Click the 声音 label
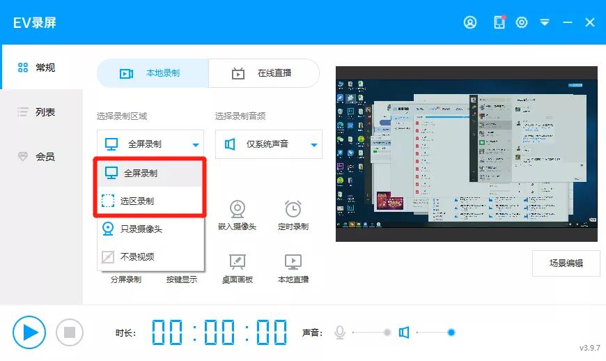606x361 pixels. [x=312, y=333]
